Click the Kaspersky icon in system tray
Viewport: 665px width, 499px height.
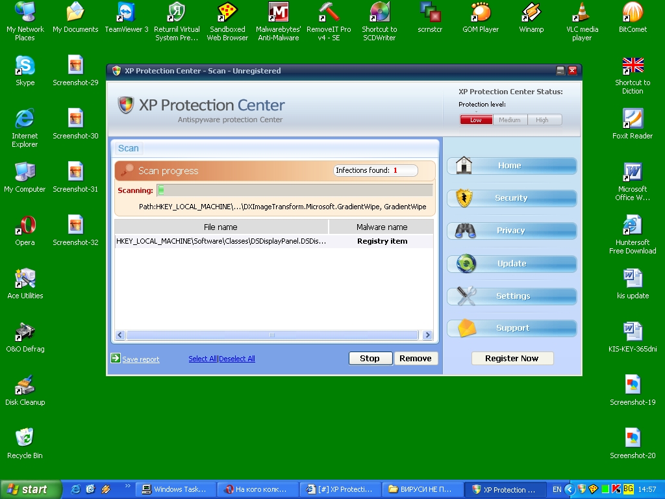616,490
